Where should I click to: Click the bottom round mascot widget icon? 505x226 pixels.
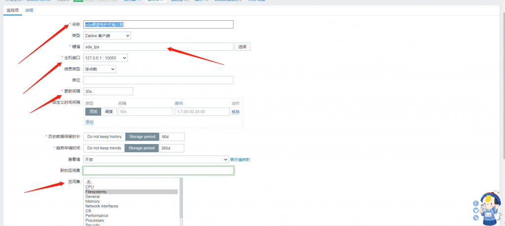[x=475, y=218]
